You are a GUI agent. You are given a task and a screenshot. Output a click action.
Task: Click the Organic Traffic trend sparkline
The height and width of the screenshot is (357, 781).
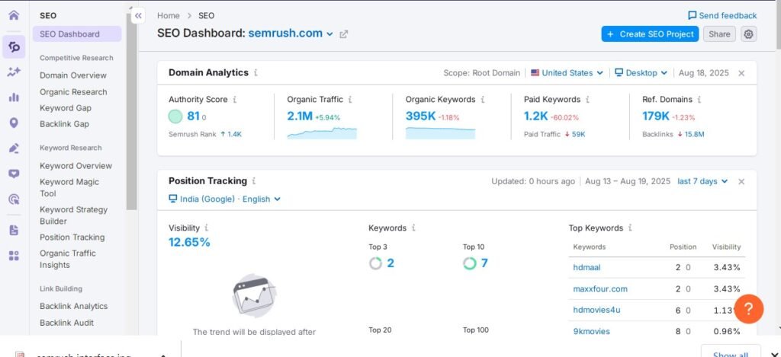point(322,132)
